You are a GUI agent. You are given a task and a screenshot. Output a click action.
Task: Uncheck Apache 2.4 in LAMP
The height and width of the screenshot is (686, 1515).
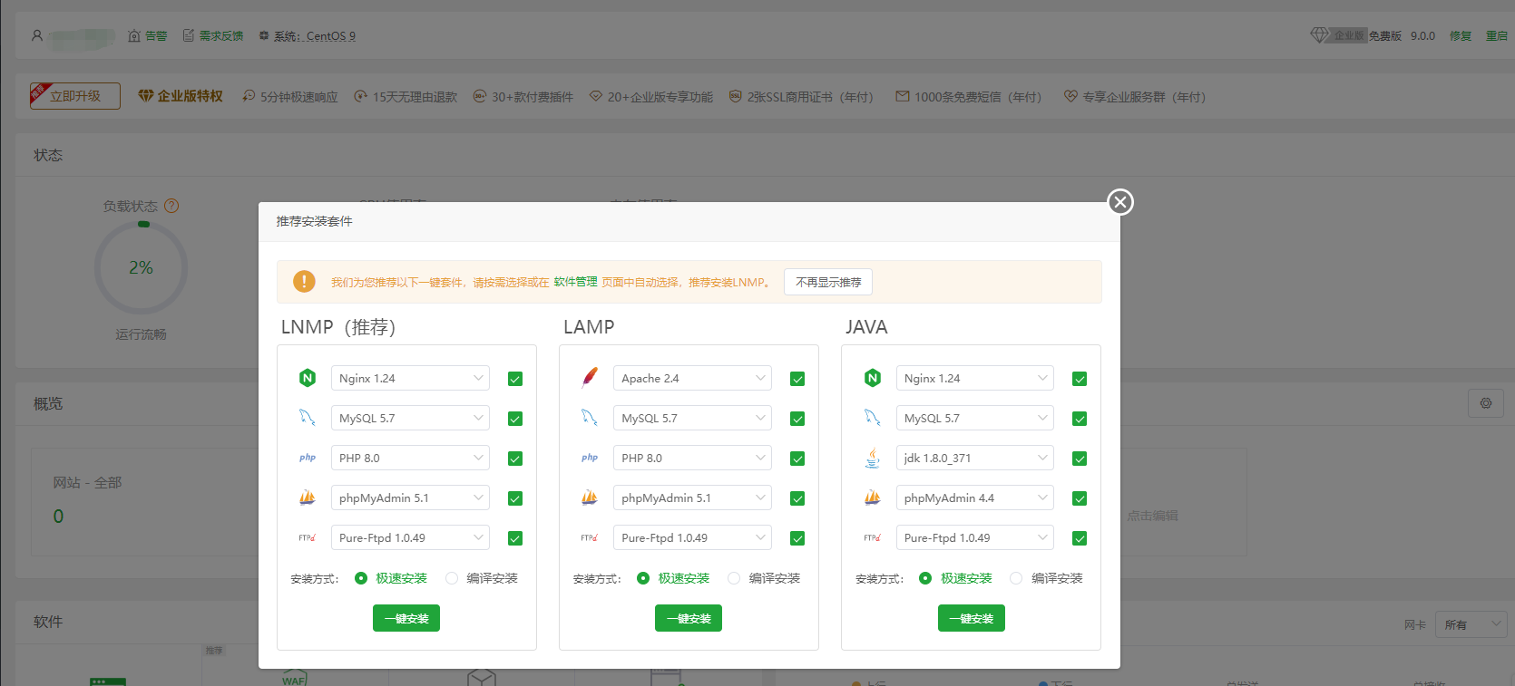[797, 379]
